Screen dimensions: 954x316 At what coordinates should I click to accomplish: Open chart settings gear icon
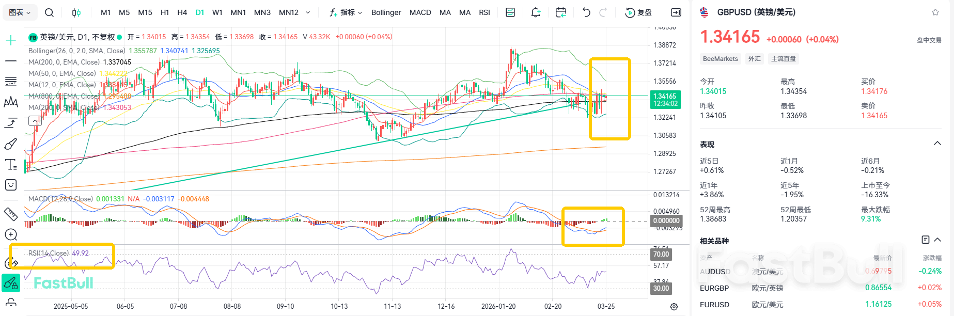coord(674,307)
